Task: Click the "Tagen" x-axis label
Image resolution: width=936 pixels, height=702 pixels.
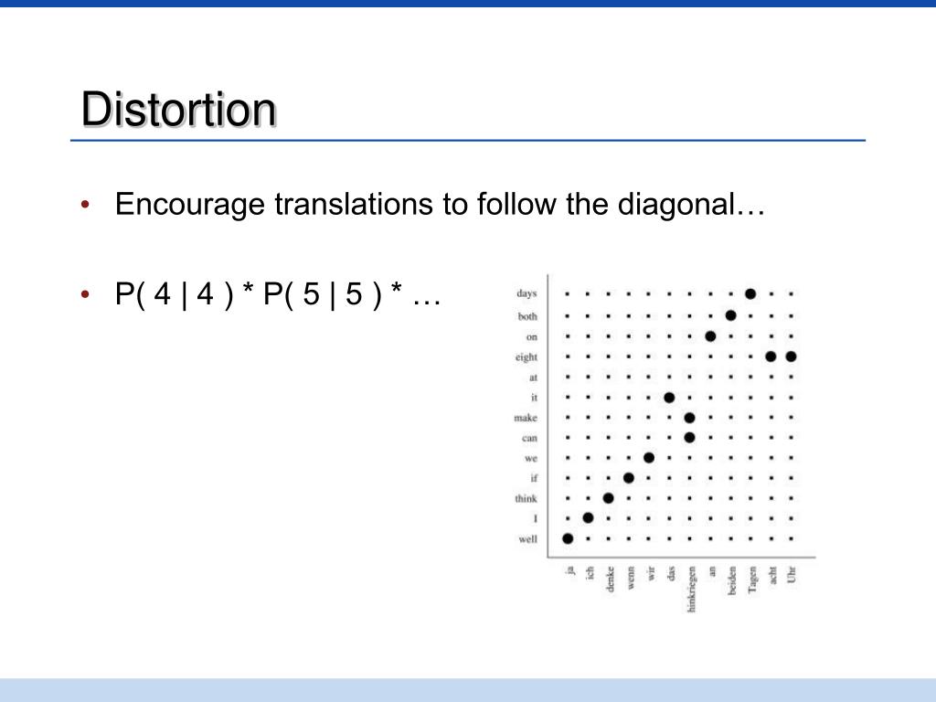Action: point(752,580)
